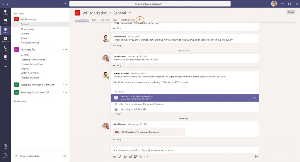This screenshot has height=162, width=300.
Task: Open the Activity feed icon
Action: click(x=5, y=12)
